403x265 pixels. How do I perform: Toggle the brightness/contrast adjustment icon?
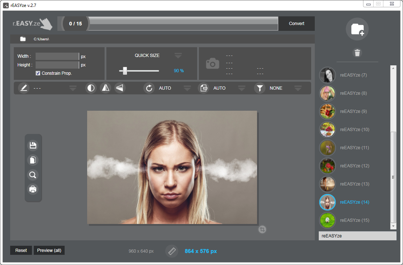[91, 88]
